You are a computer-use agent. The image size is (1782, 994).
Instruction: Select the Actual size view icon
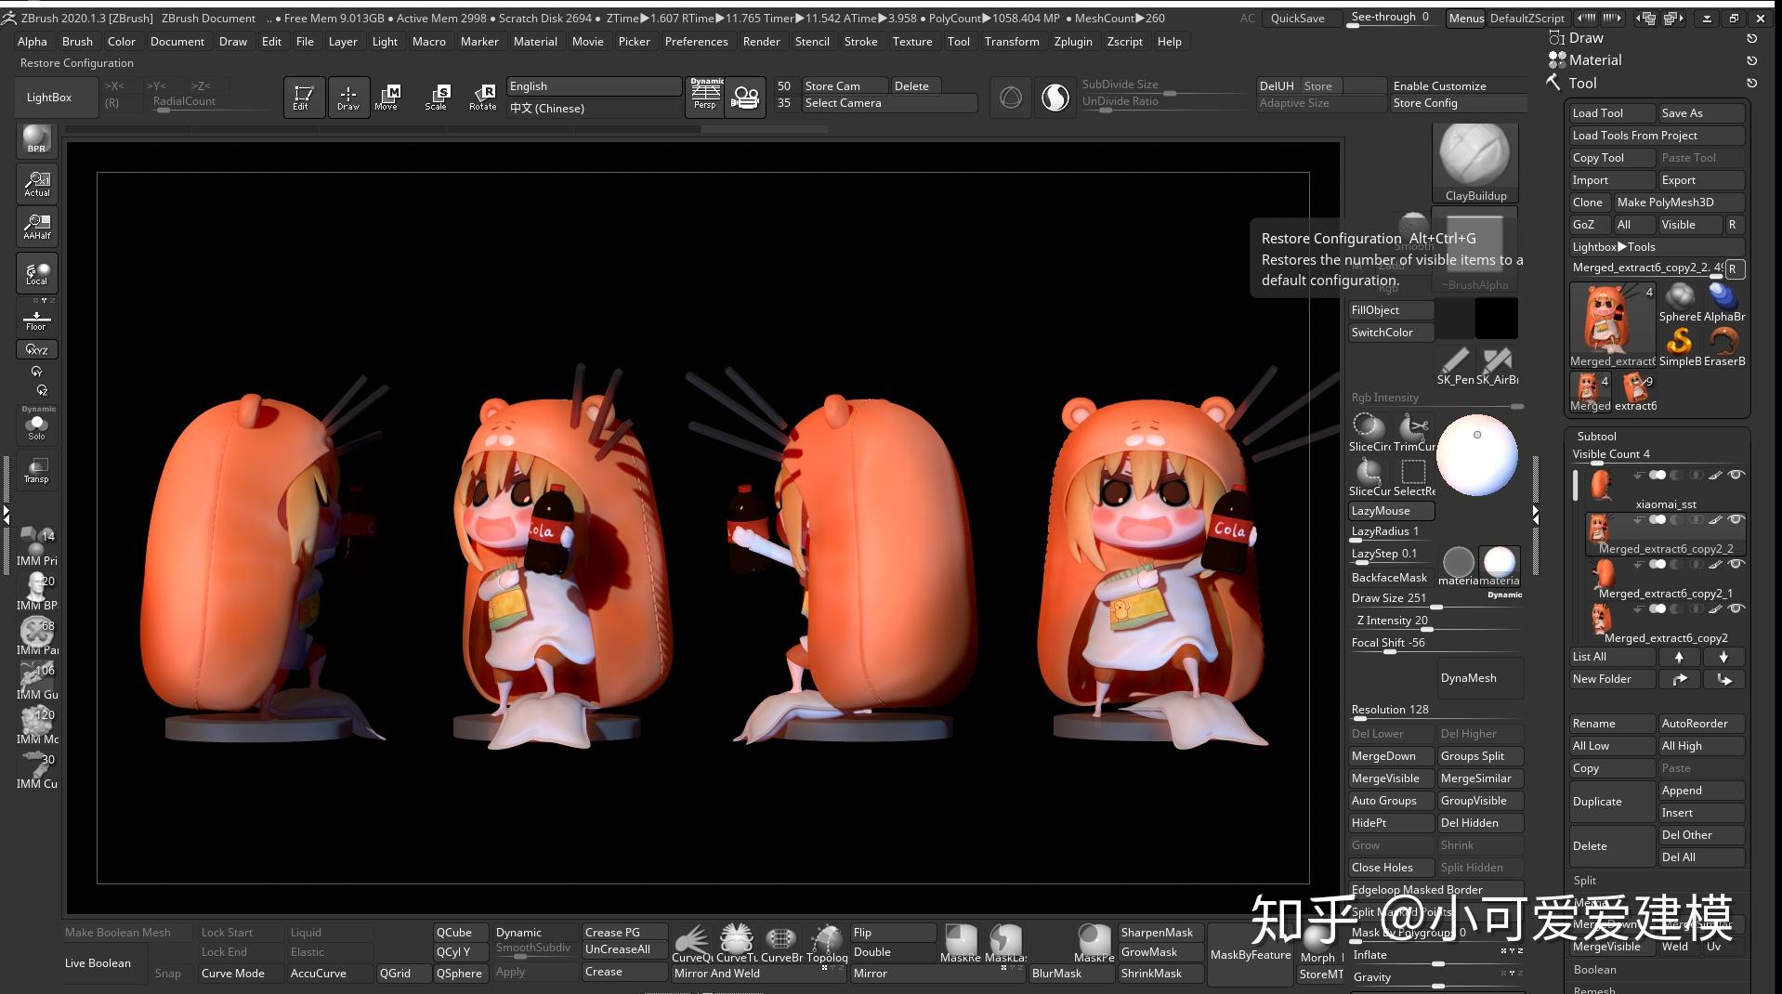click(x=37, y=183)
